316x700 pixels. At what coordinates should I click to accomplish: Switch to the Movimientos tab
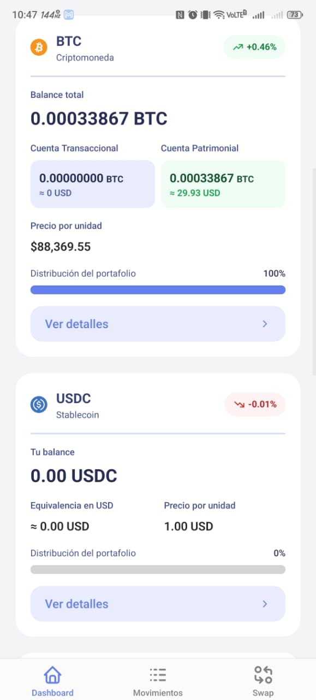tap(158, 680)
